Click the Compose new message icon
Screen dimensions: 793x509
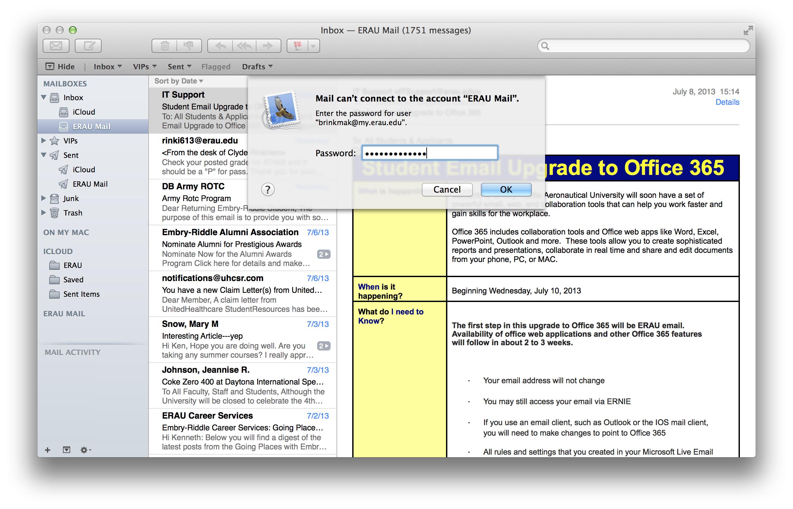click(x=88, y=46)
